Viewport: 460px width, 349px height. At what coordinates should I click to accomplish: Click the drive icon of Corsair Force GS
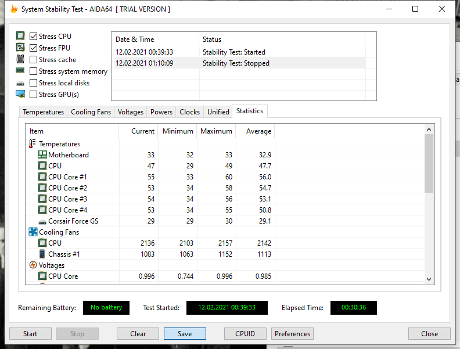coord(42,222)
